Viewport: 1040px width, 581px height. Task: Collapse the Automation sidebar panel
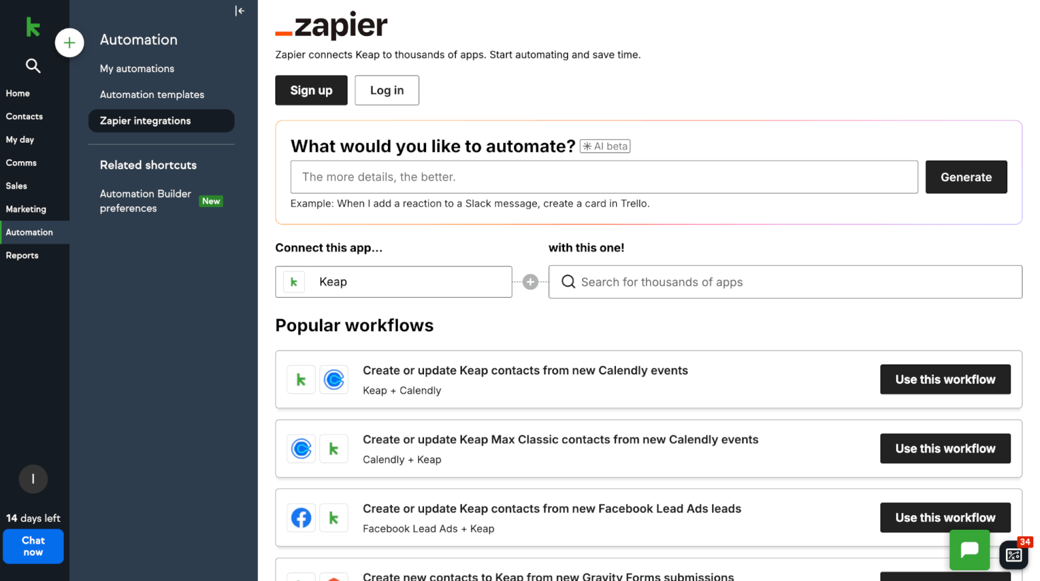[x=239, y=11]
